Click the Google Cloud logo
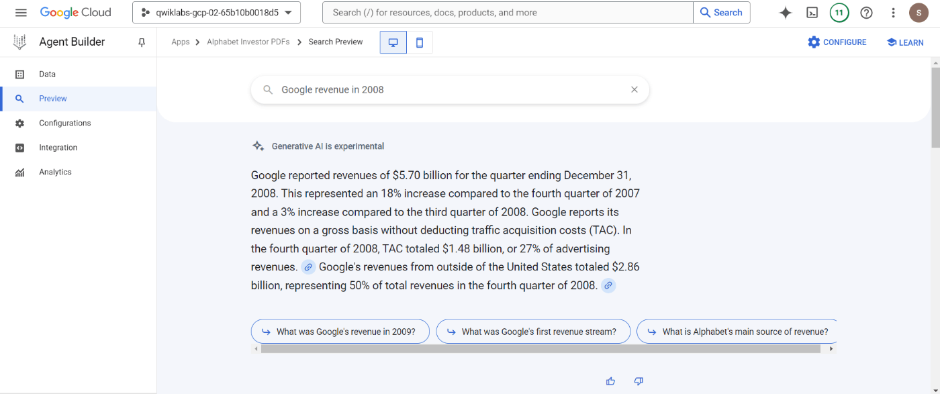 tap(75, 13)
